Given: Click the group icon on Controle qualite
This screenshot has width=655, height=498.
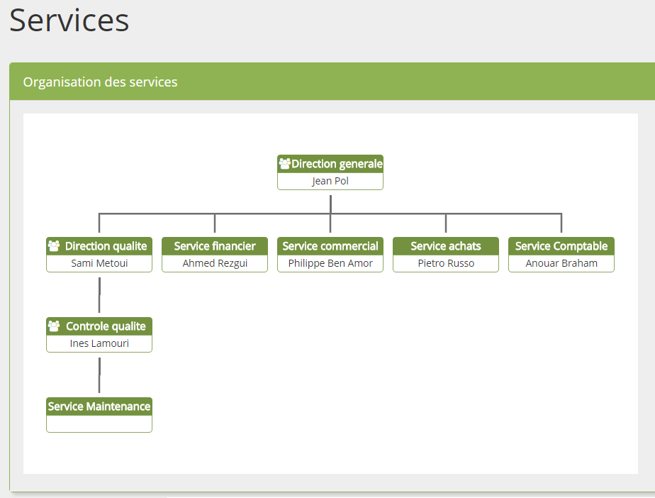Looking at the screenshot, I should pyautogui.click(x=53, y=326).
